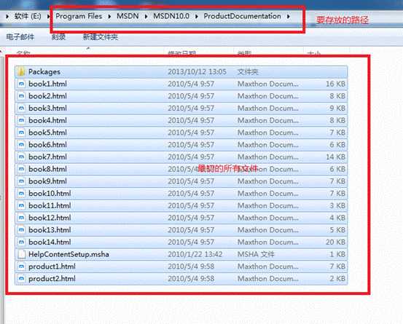Click the book2.html file icon
403x324 pixels.
[x=22, y=96]
